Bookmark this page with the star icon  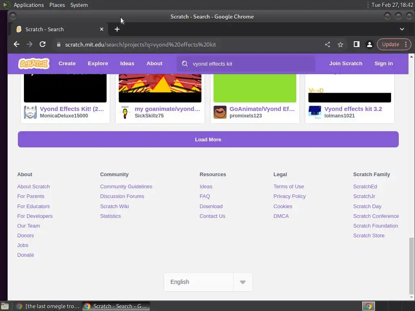pyautogui.click(x=340, y=45)
